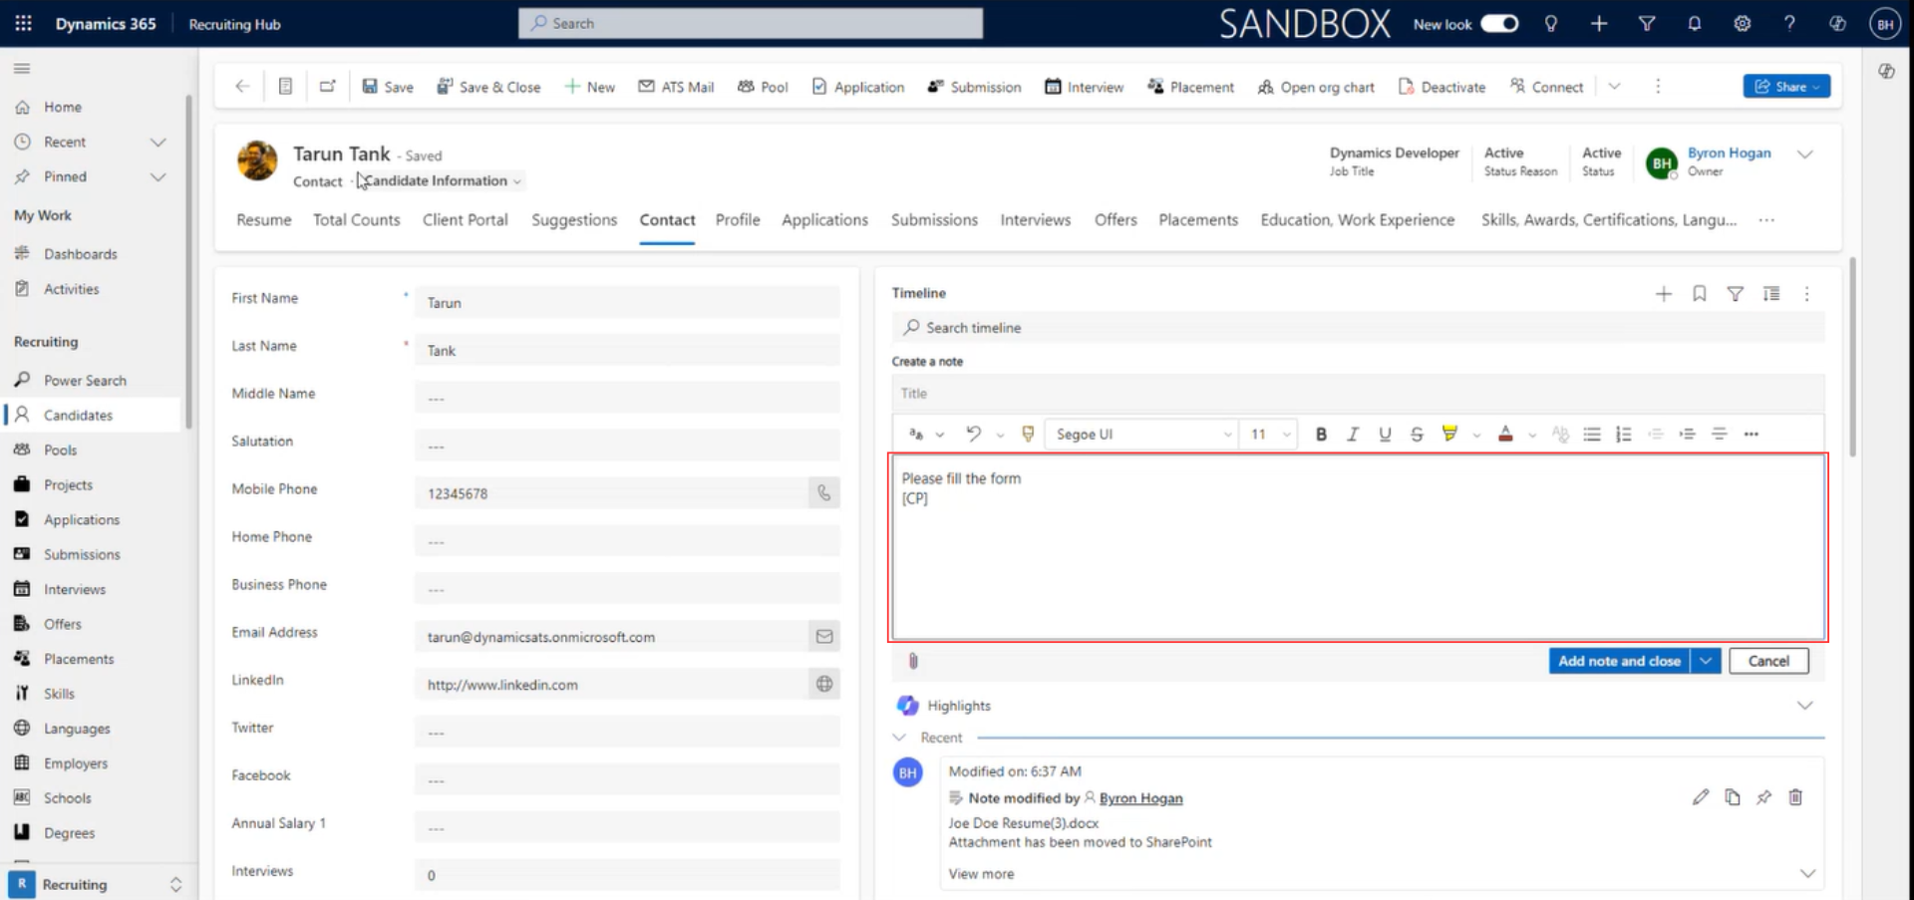Open the LinkedIn URL globe icon

tap(823, 684)
